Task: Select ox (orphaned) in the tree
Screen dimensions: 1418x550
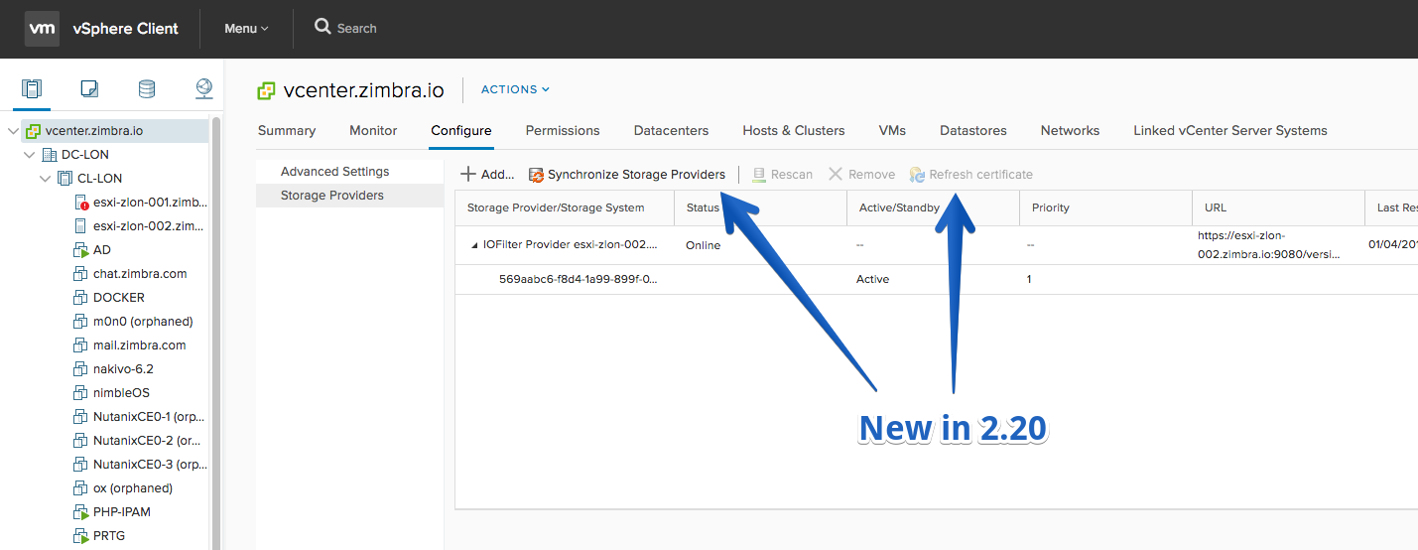Action: [x=133, y=488]
